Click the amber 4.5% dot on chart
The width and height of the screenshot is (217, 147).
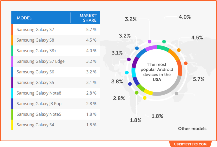179,50
